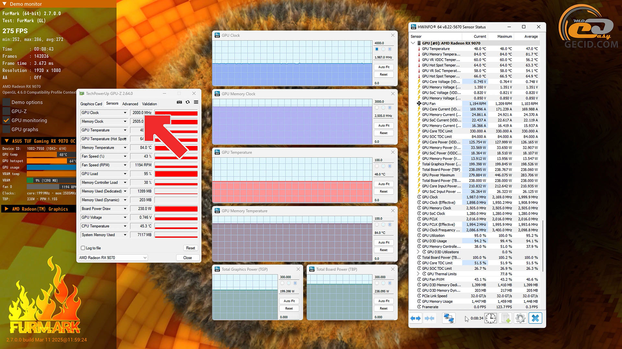Click GPU Temperature graph window title icon
Image resolution: width=622 pixels, height=349 pixels.
pos(217,152)
